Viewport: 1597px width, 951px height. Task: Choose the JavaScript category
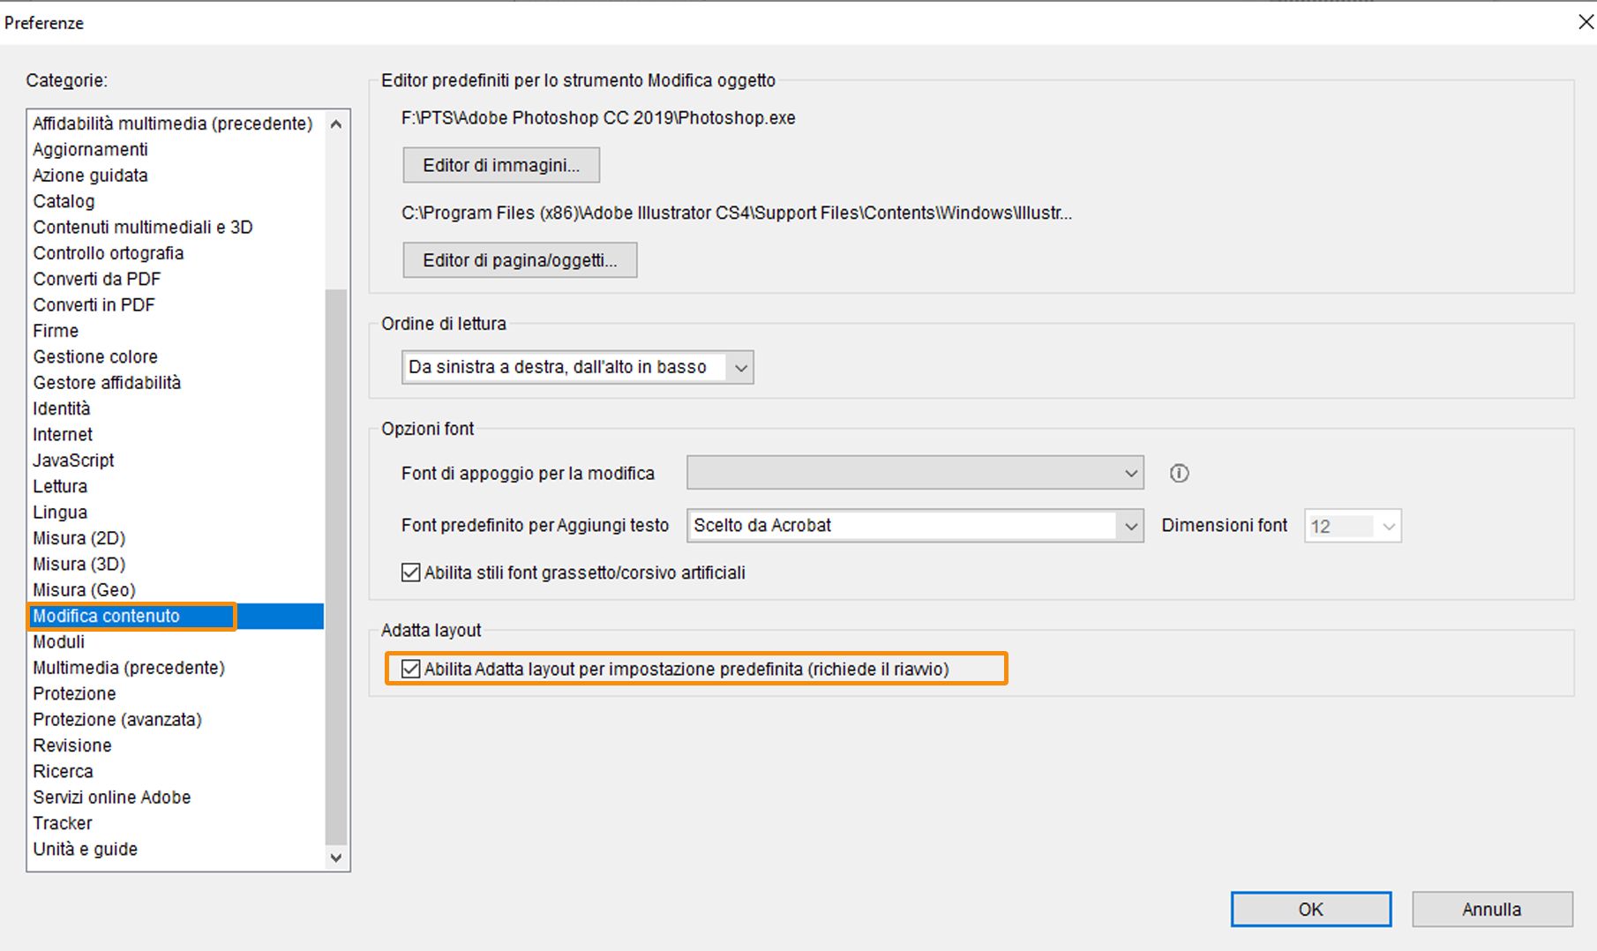[74, 461]
